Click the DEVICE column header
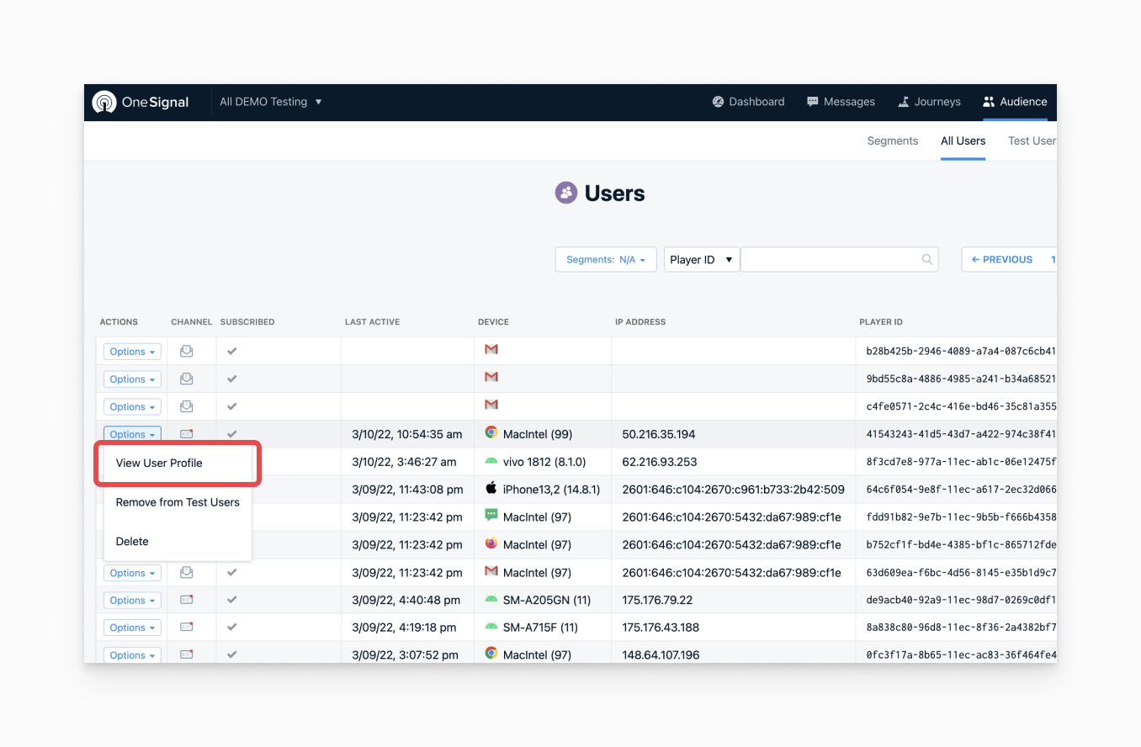Viewport: 1141px width, 747px height. [493, 322]
